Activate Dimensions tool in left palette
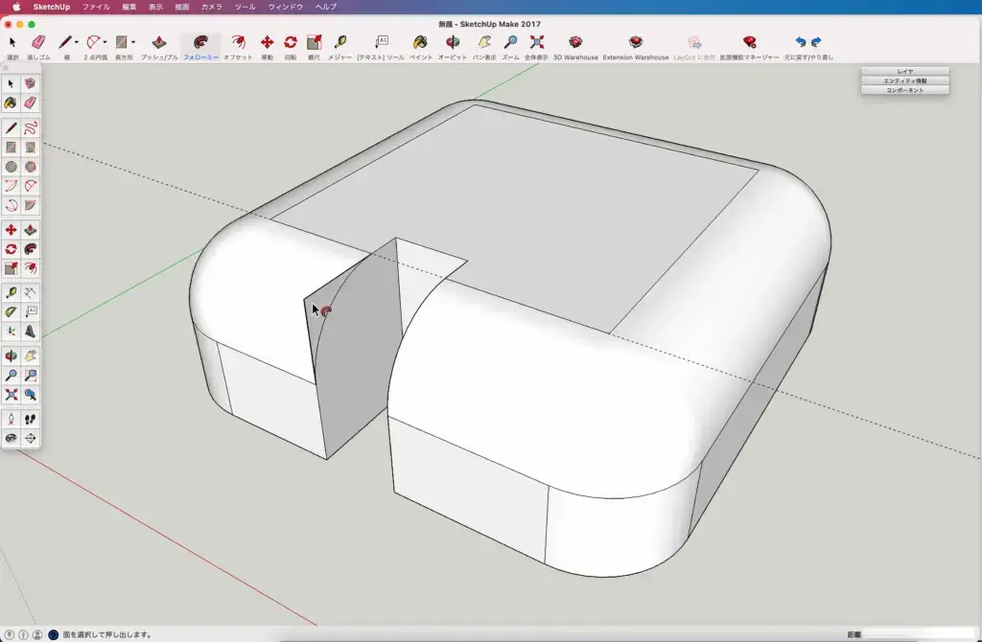Viewport: 982px width, 642px height. click(30, 292)
